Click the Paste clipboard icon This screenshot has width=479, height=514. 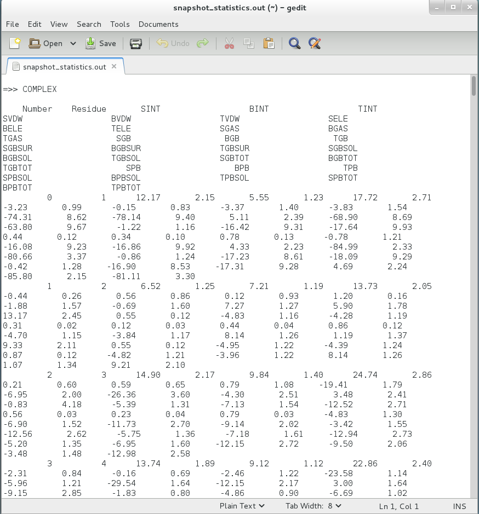(269, 43)
